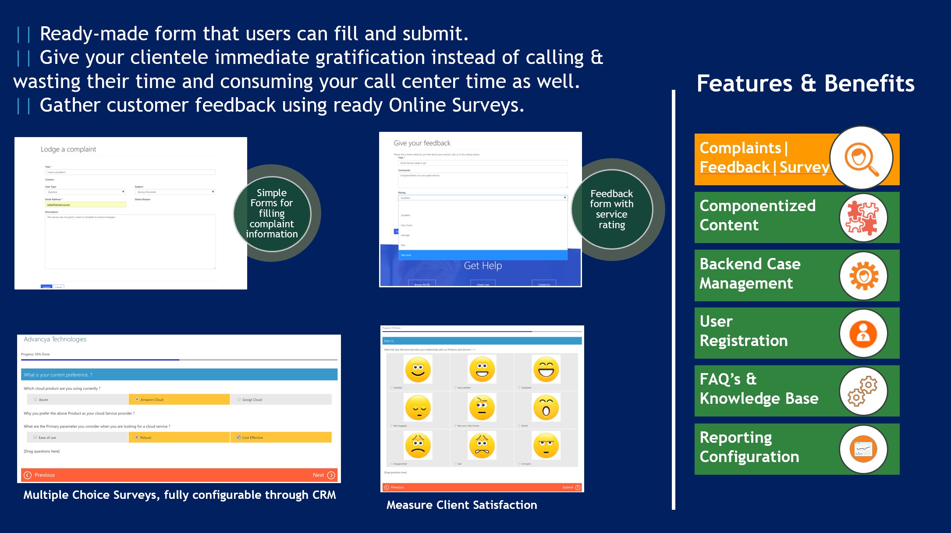Click the survey progress bar at 50%

[x=179, y=360]
